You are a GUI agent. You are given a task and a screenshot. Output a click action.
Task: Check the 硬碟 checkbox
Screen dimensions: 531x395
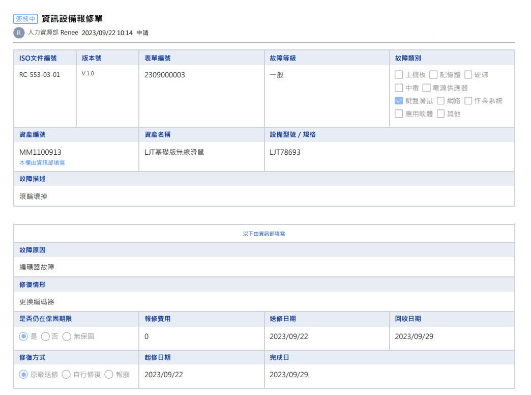click(468, 75)
